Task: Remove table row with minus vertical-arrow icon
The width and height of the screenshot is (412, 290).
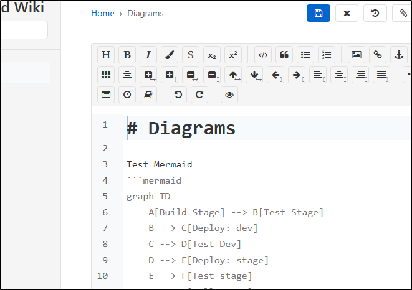Action: [212, 75]
